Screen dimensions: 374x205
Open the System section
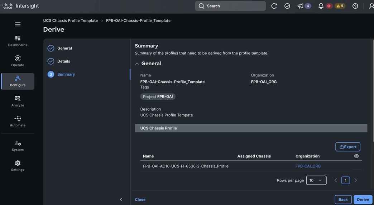(18, 146)
